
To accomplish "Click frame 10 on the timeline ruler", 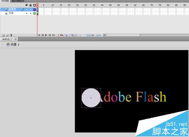I will tap(53, 5).
